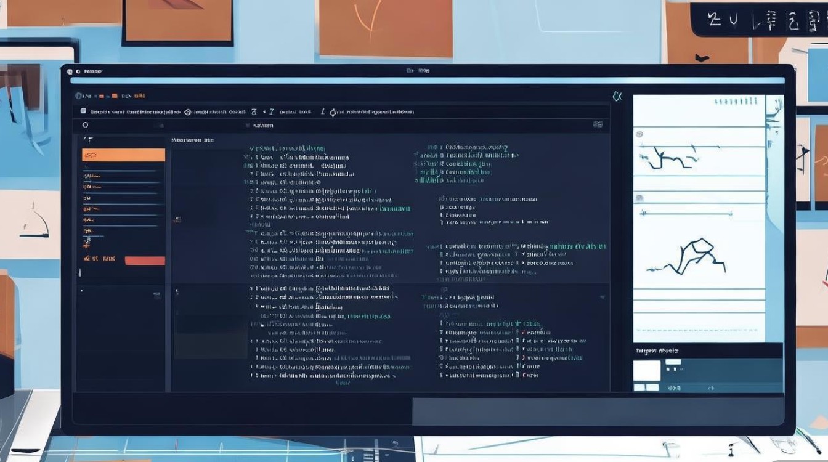This screenshot has height=462, width=828.
Task: Toggle the small circle above the horizontal slider
Action: tap(639, 198)
